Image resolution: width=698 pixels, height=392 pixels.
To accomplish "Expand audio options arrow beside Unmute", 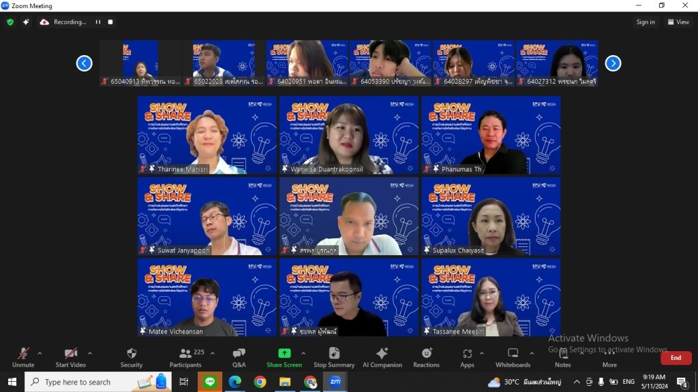I will coord(40,353).
